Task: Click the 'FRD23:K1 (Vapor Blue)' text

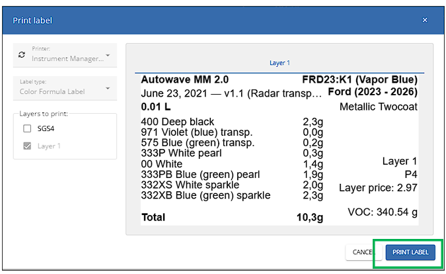Action: 359,79
